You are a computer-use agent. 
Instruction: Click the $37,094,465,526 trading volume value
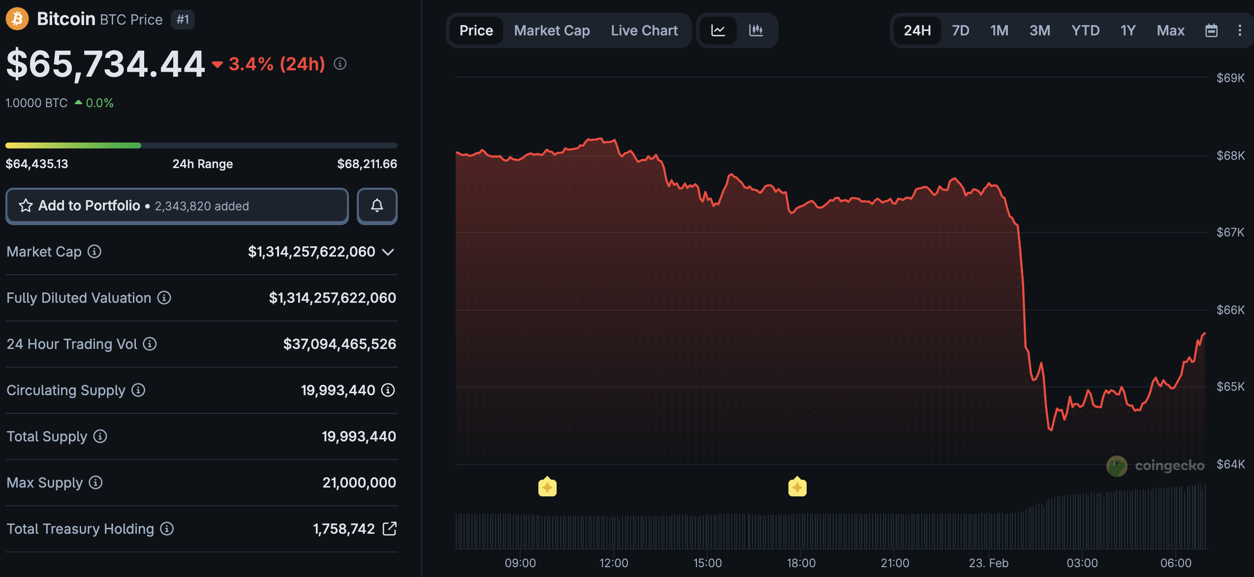340,344
